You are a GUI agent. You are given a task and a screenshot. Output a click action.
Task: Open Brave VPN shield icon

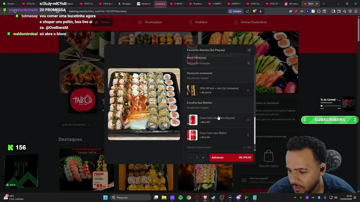pos(350,11)
